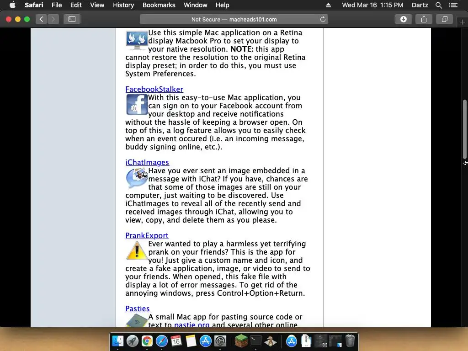Open the Edit menu
468x351 pixels.
click(76, 5)
